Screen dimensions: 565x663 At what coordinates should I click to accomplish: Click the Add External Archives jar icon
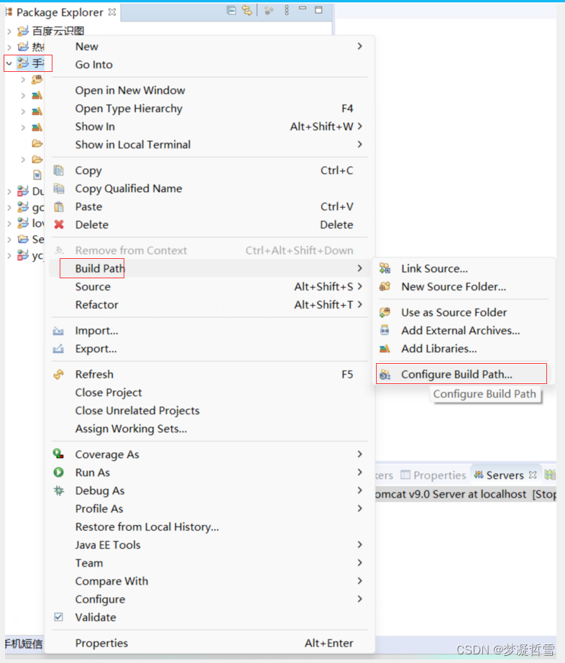pyautogui.click(x=385, y=330)
